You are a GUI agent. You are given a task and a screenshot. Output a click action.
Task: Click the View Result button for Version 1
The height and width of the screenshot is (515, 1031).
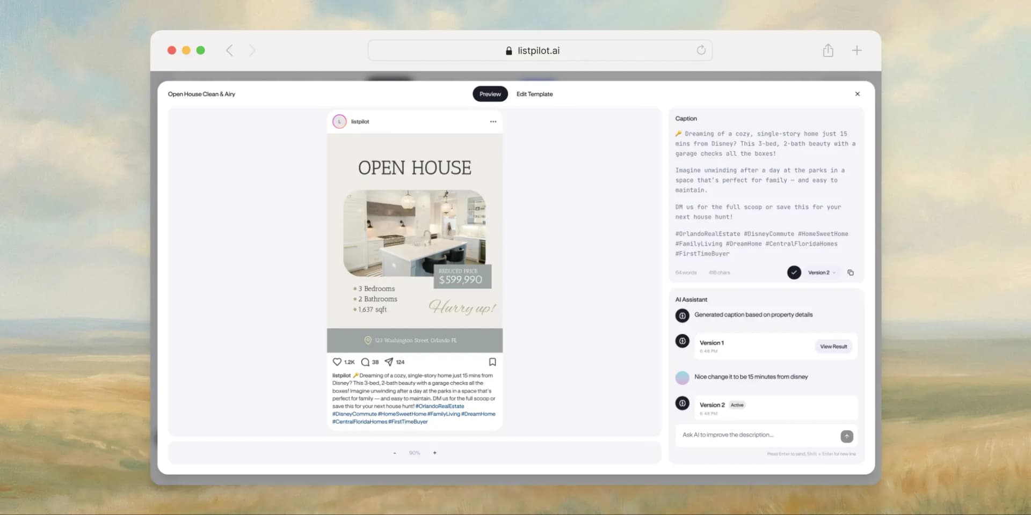click(833, 346)
